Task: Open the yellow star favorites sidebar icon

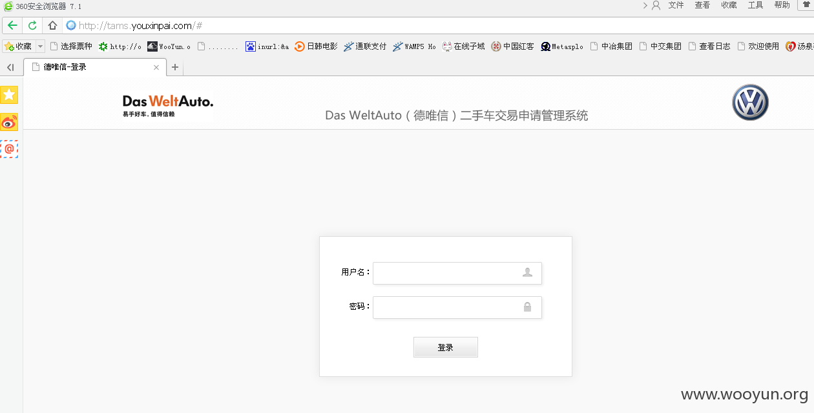Action: (9, 95)
